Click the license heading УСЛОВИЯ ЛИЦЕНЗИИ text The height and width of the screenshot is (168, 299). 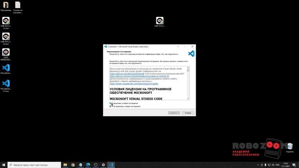(x=141, y=91)
